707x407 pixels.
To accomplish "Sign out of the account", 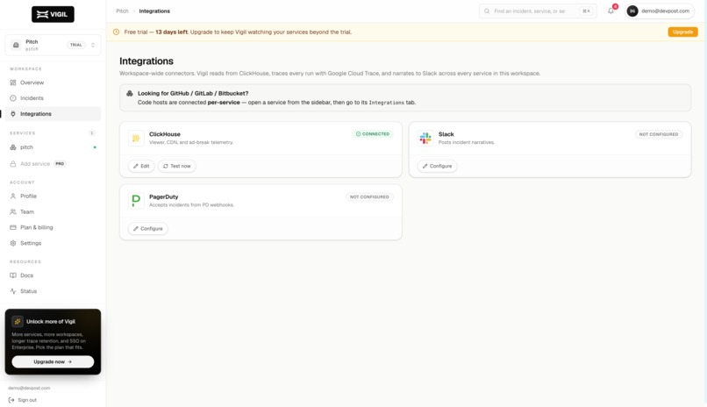I will point(23,400).
